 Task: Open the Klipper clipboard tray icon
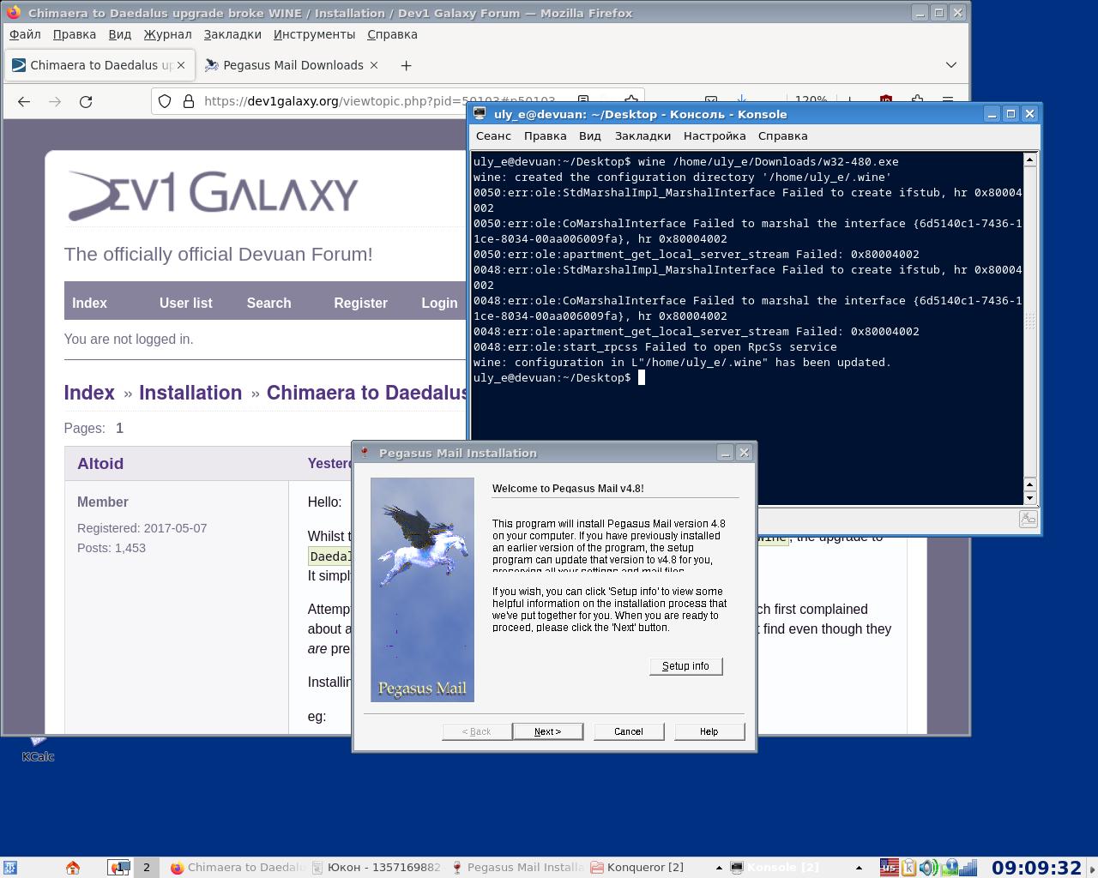(908, 868)
